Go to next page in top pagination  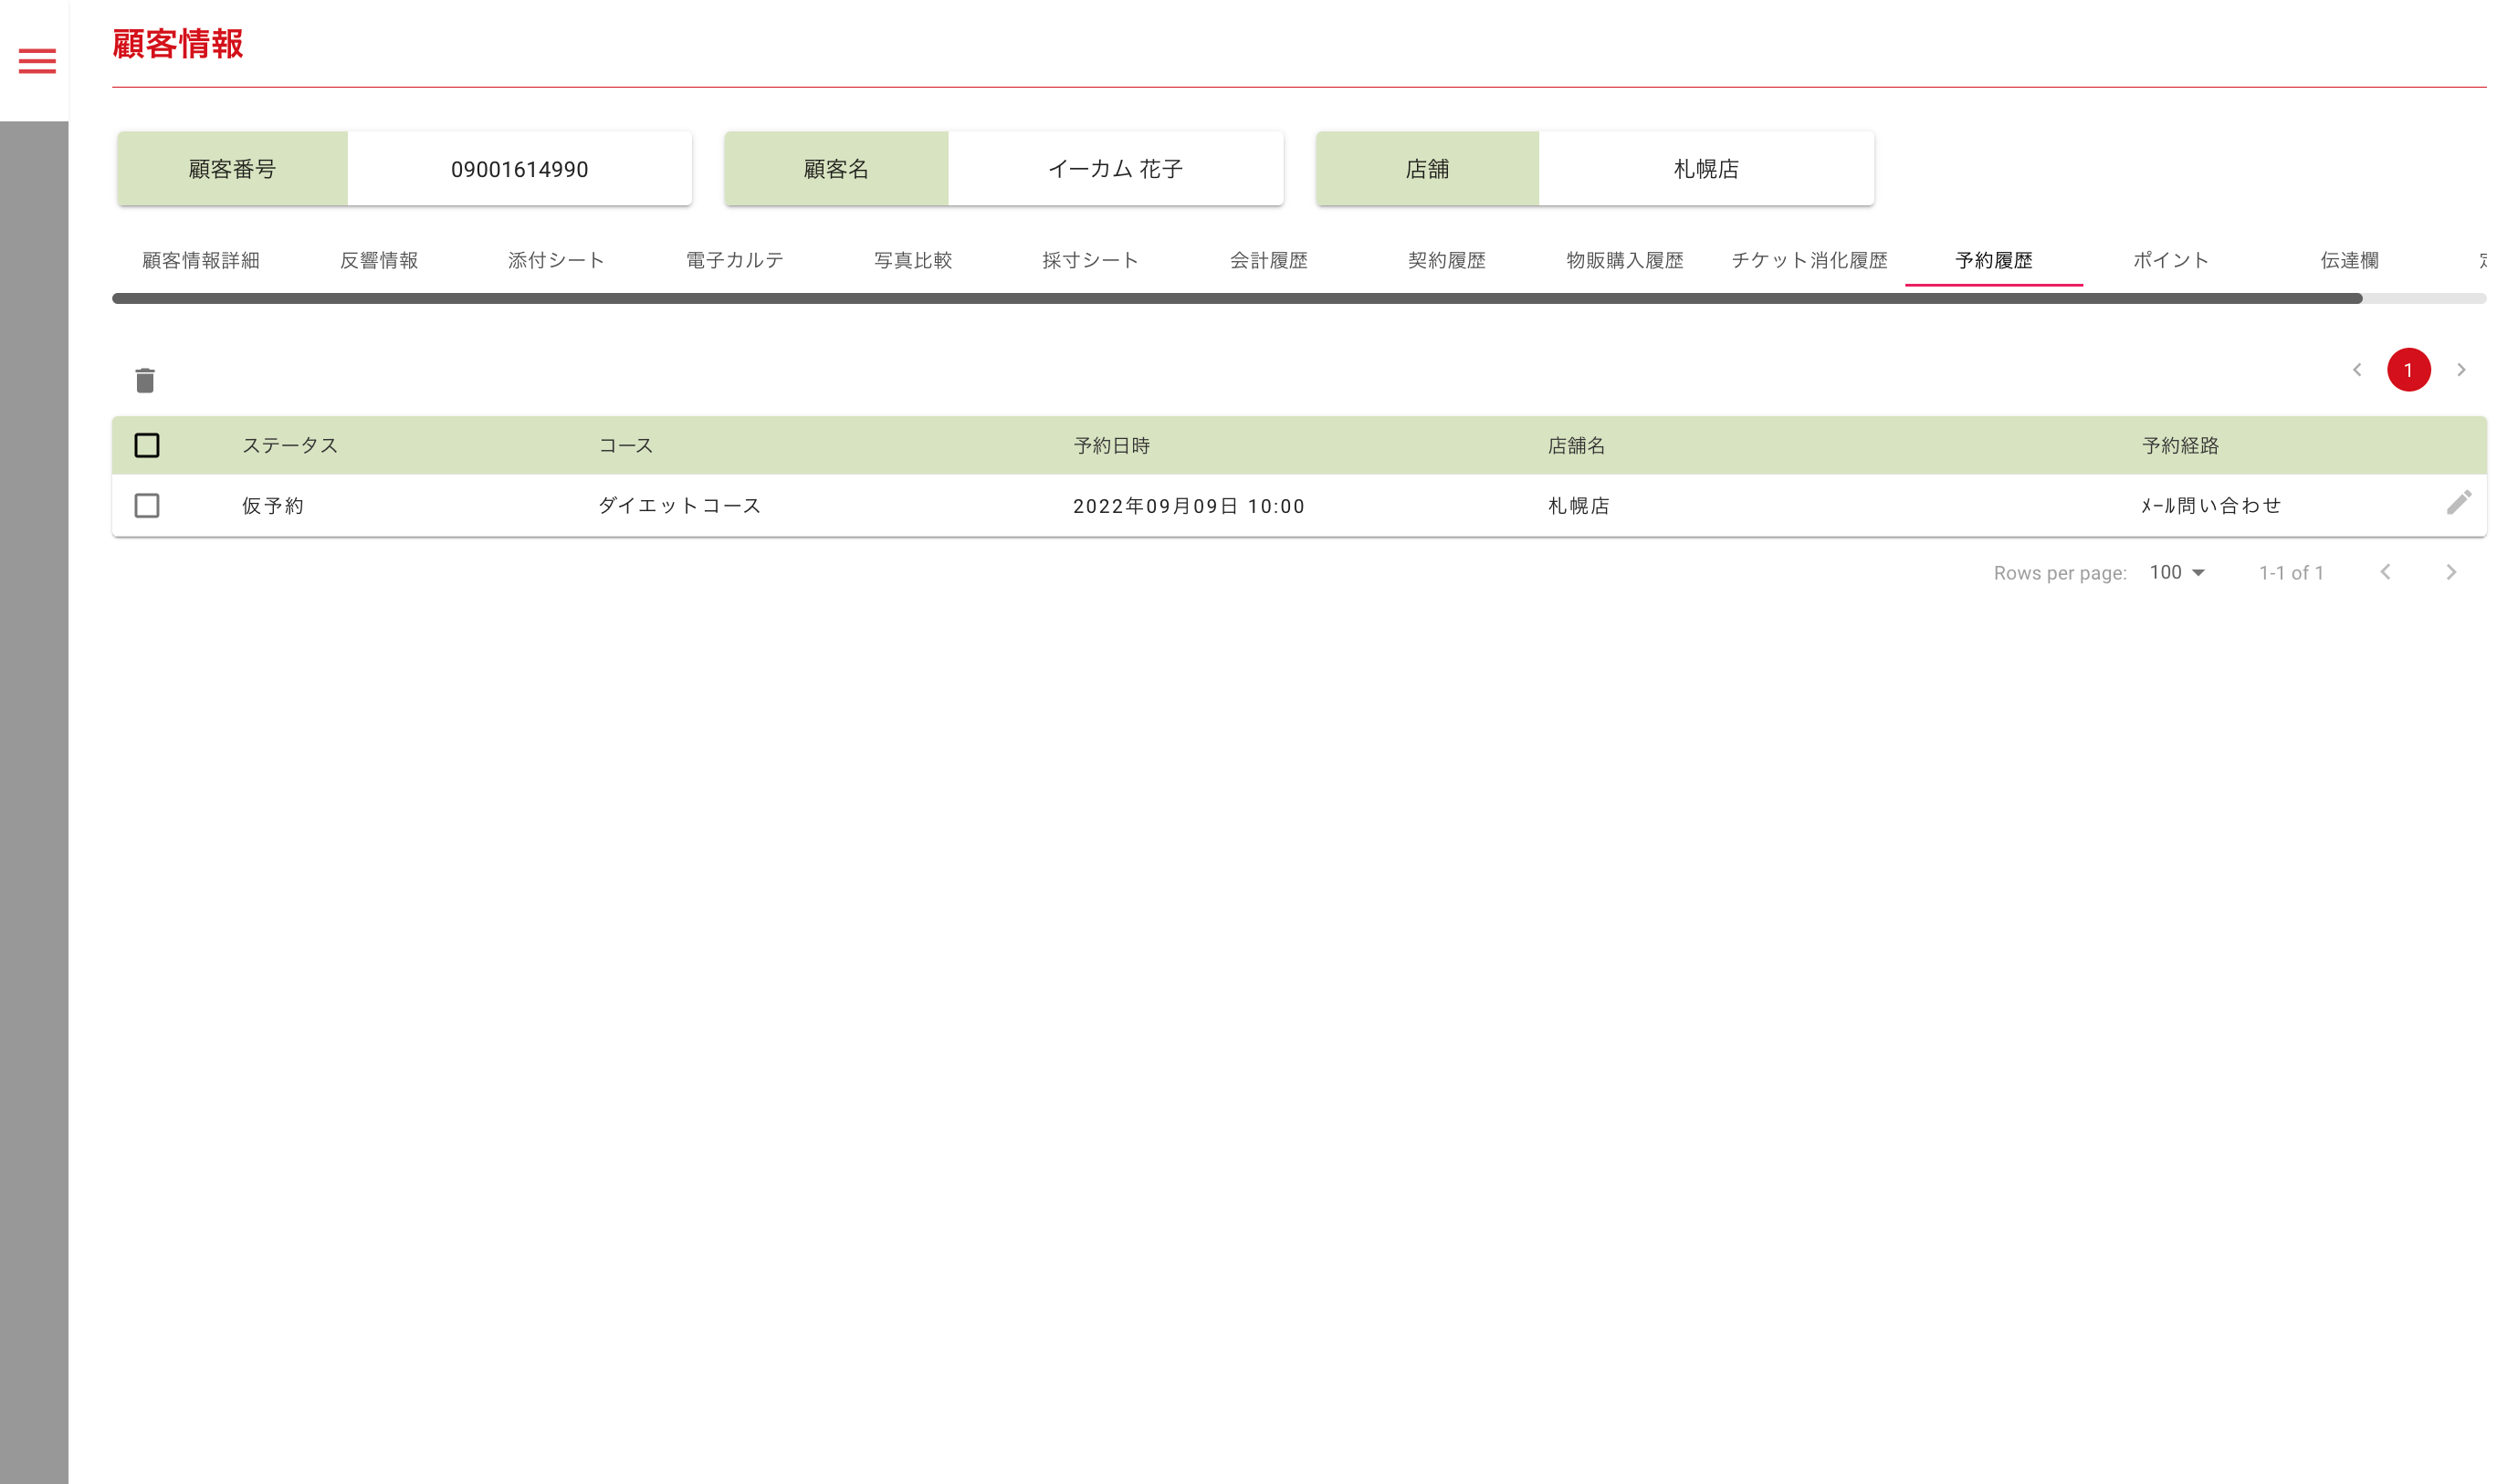(2461, 370)
